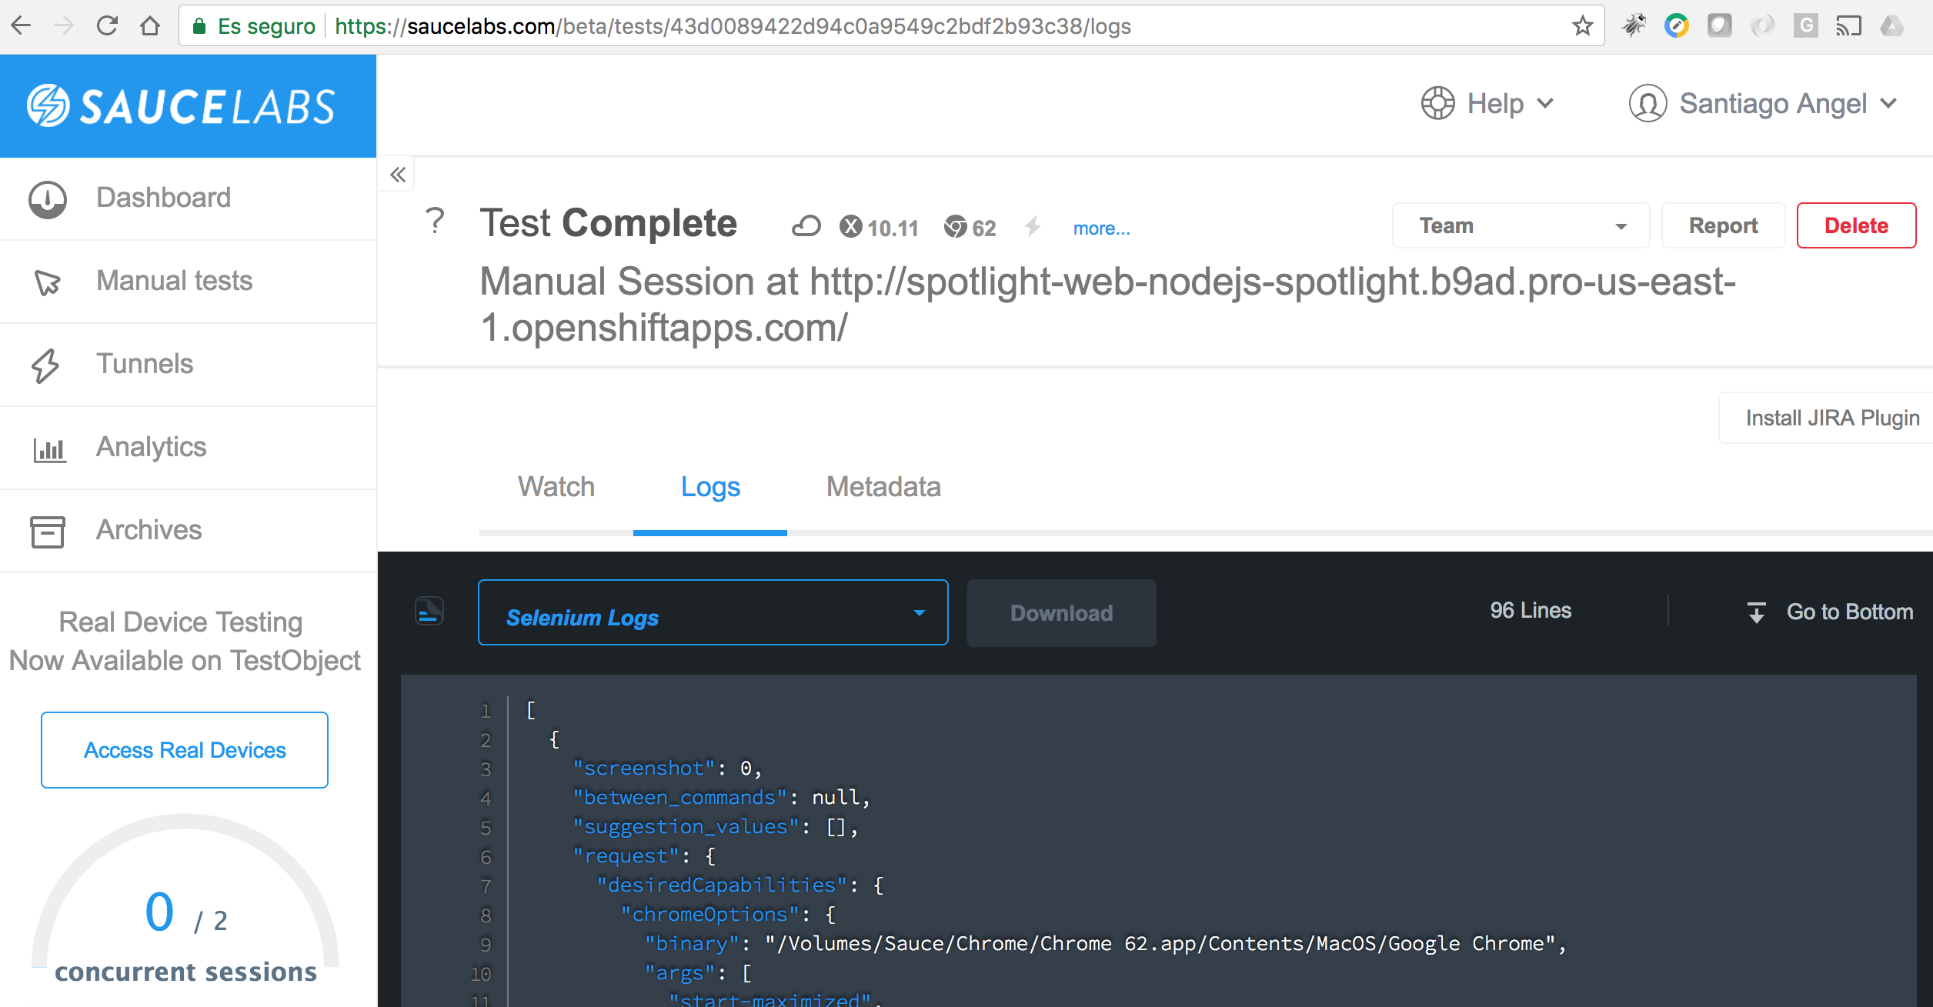Click the Google Drive extension icon
The image size is (1933, 1007).
click(1892, 26)
